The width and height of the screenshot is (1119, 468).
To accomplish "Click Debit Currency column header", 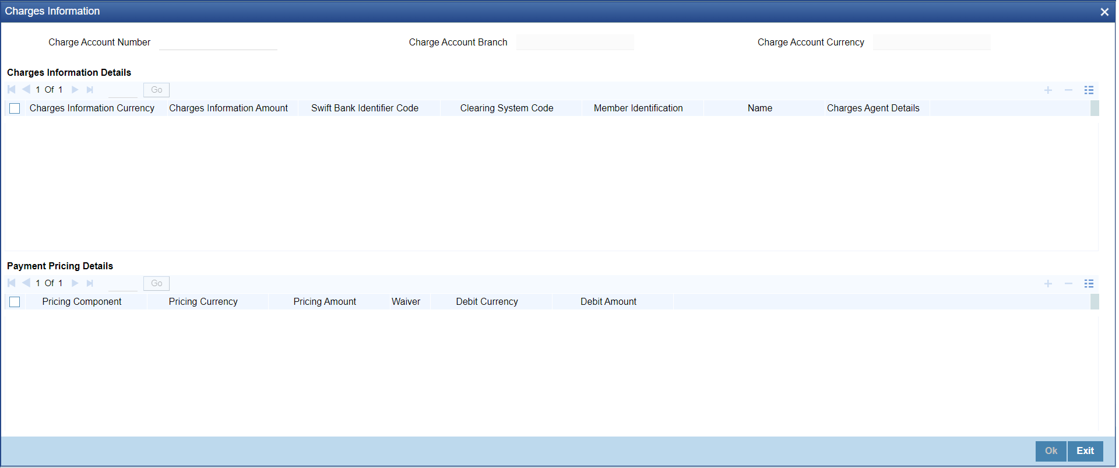I will (487, 302).
